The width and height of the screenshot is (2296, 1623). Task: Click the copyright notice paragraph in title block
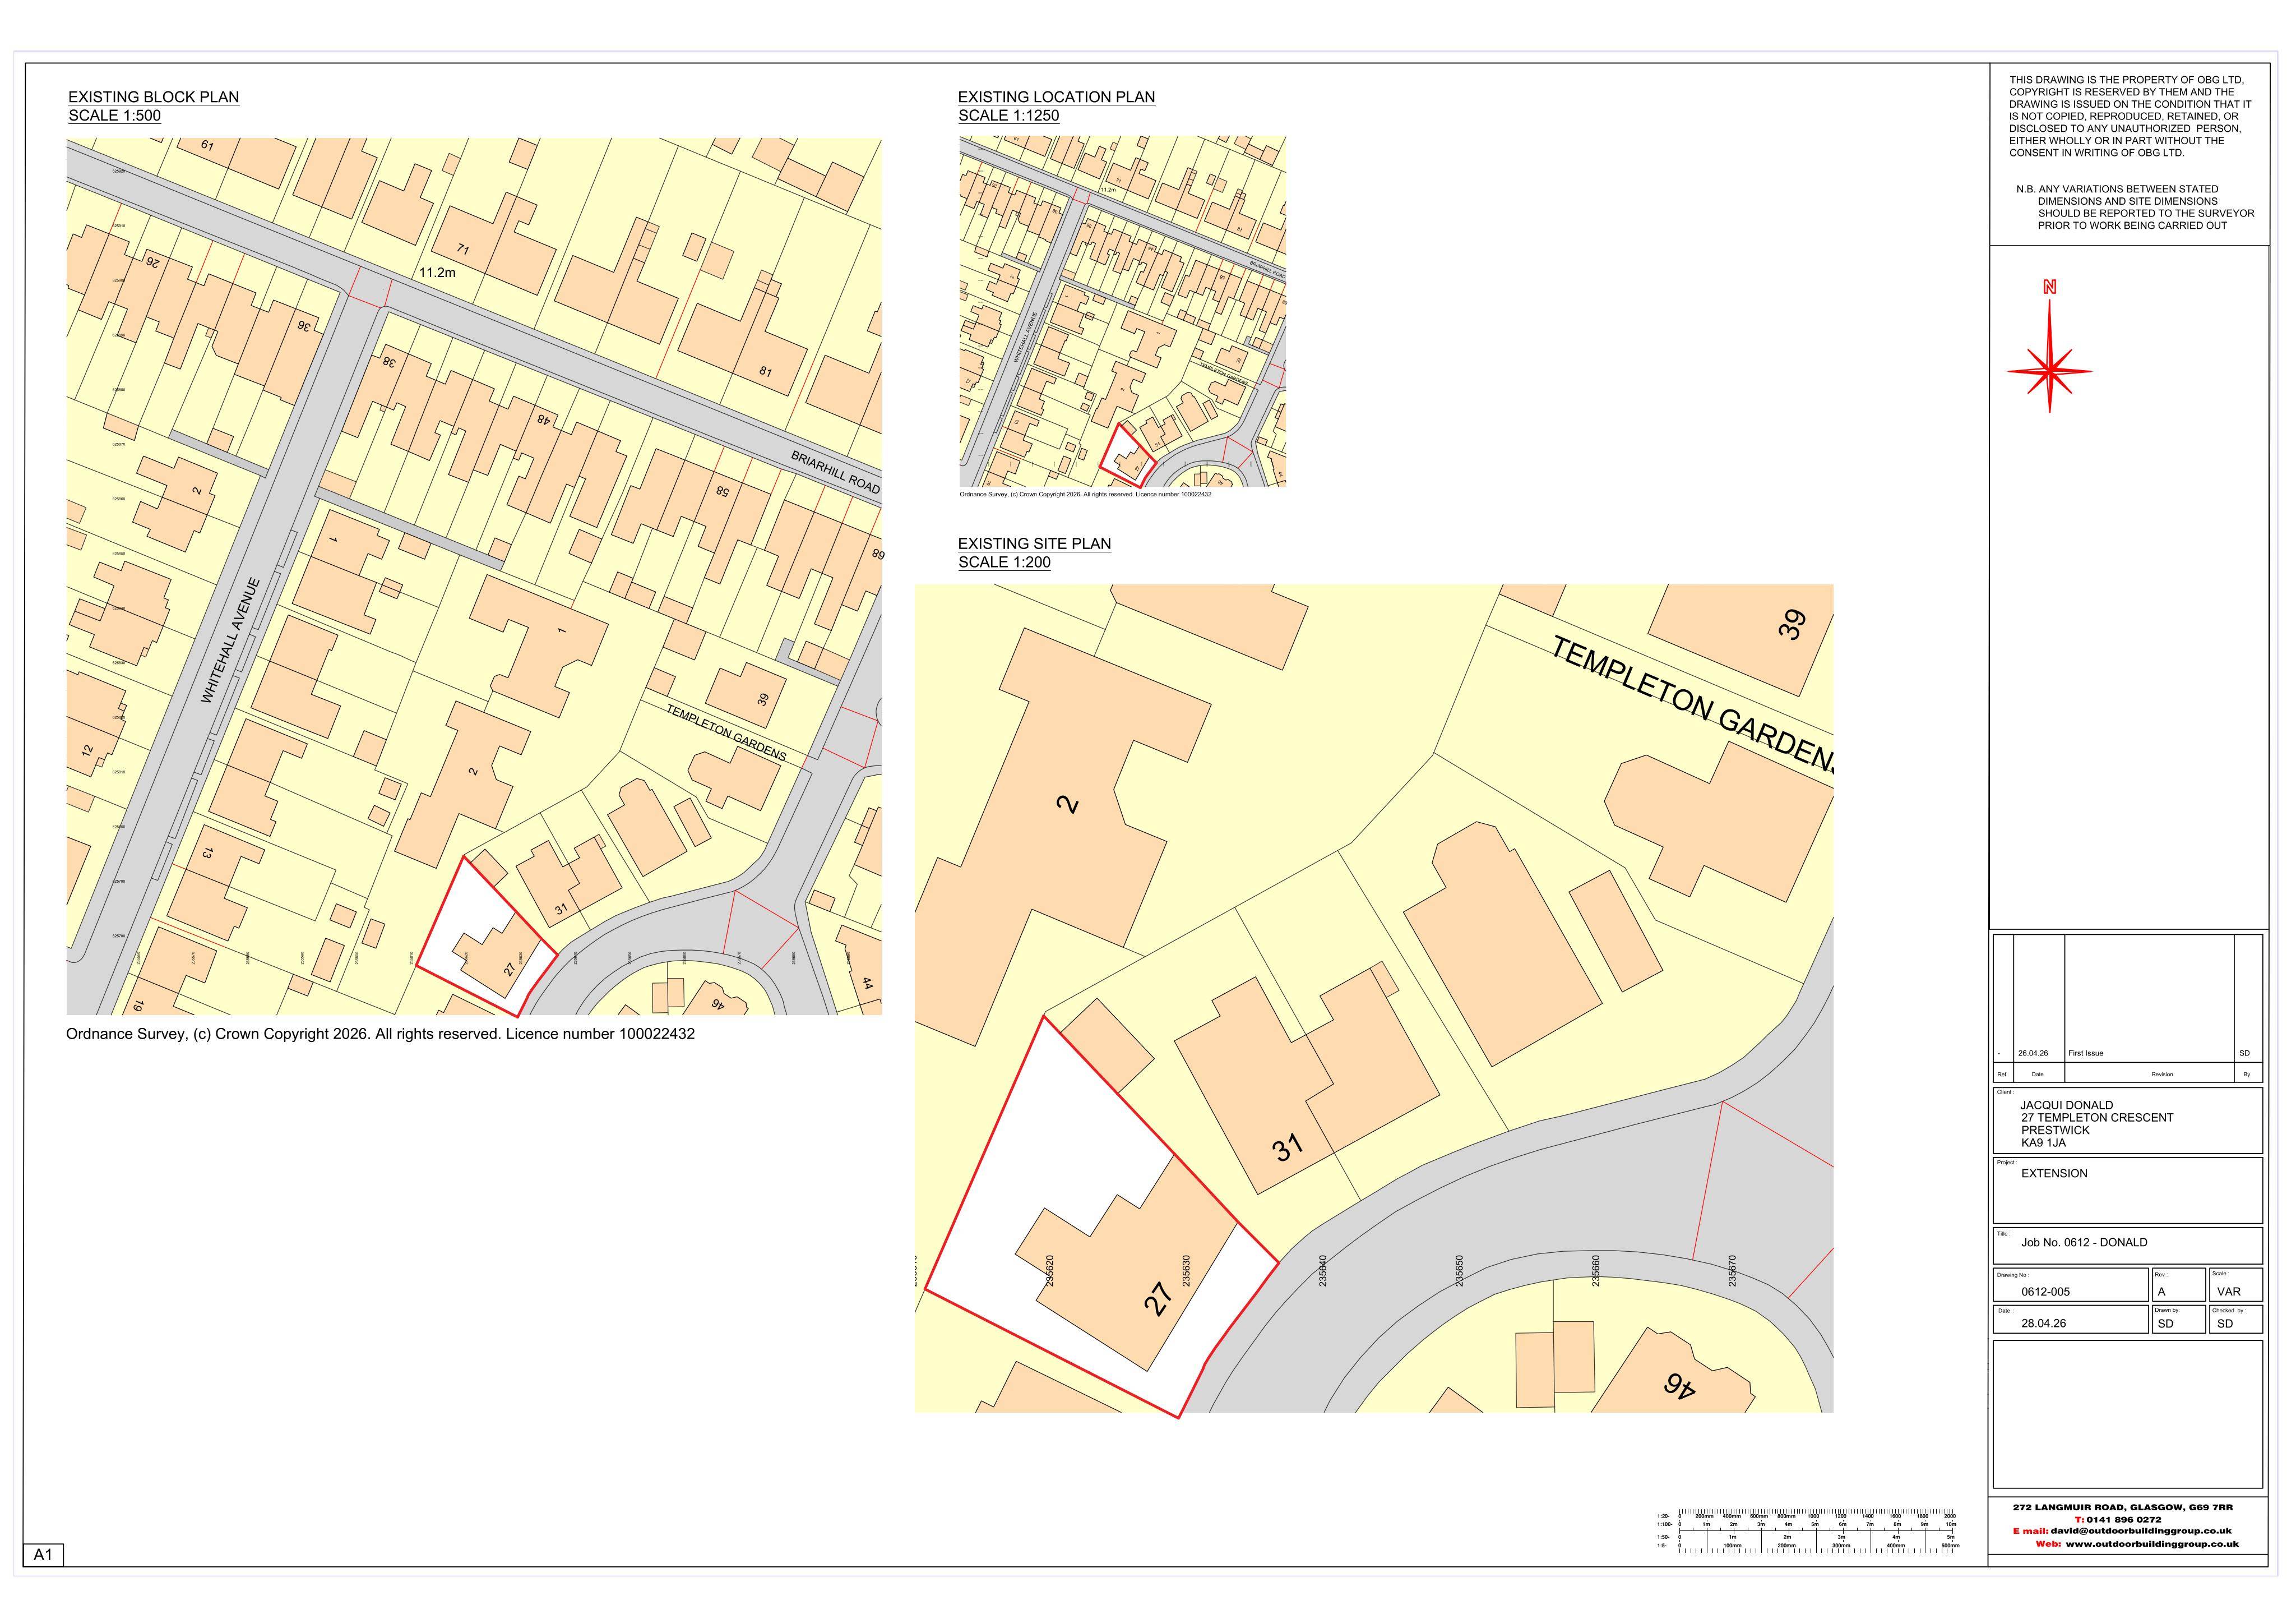tap(2130, 116)
